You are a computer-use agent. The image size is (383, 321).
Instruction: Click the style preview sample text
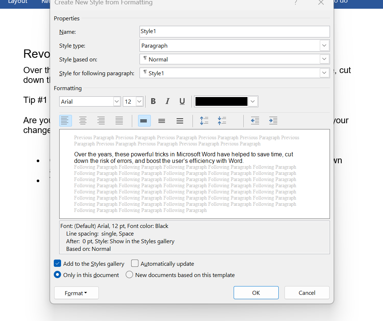pos(184,157)
